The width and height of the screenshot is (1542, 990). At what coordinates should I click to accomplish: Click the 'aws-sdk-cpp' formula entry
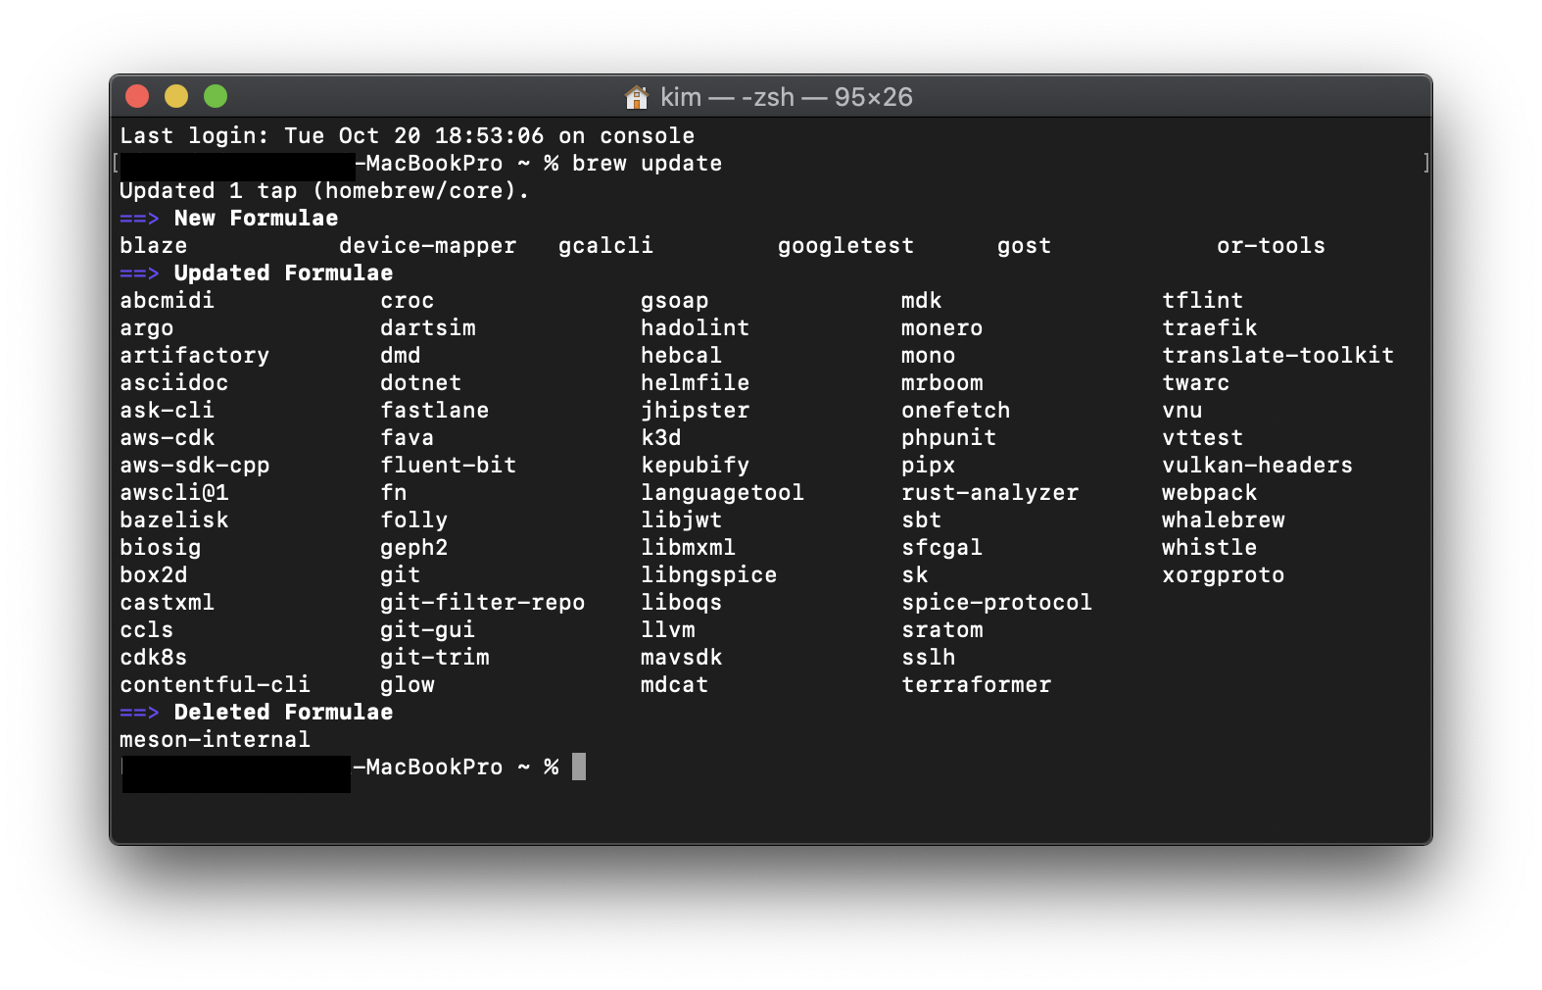coord(194,466)
